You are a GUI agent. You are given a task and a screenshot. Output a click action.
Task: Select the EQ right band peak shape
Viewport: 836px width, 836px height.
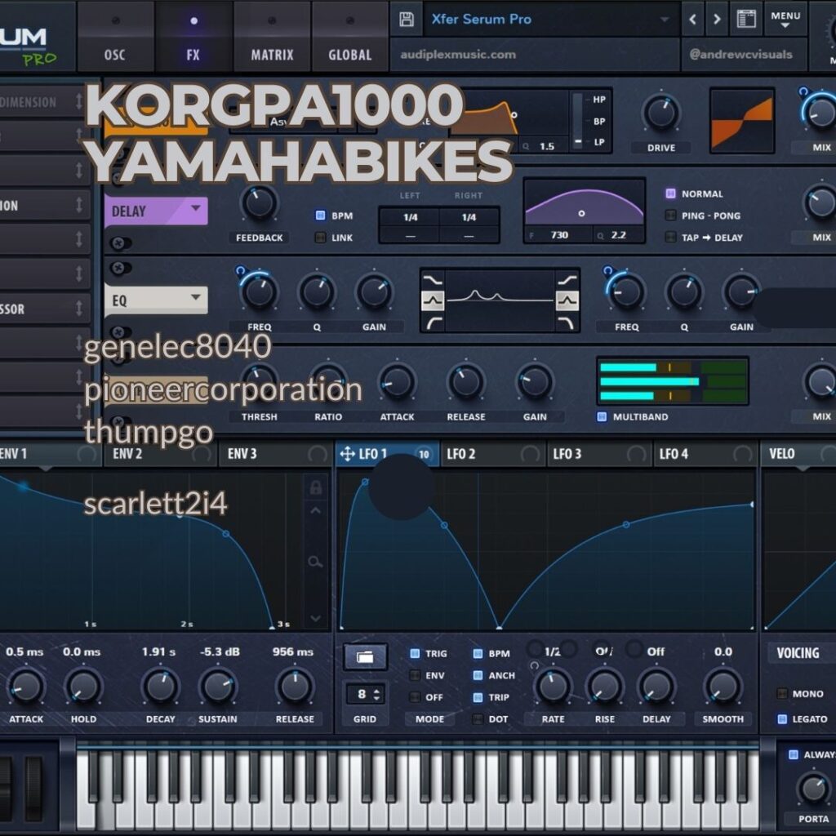[567, 301]
